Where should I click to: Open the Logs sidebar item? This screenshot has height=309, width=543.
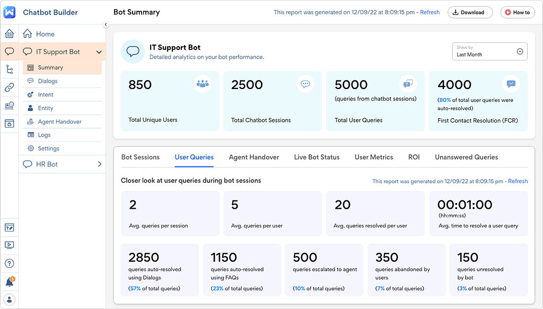coord(45,135)
